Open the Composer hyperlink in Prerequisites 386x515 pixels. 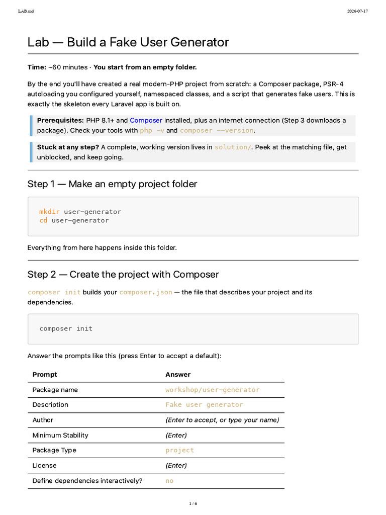pos(146,120)
